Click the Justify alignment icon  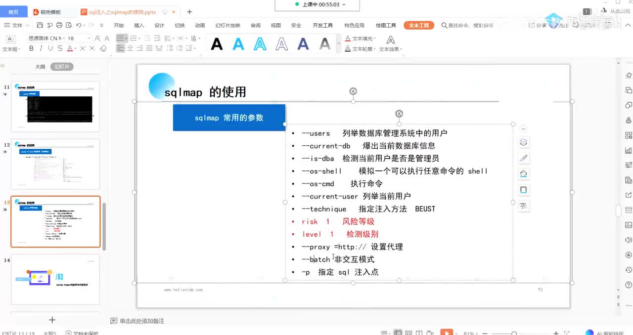pyautogui.click(x=149, y=48)
